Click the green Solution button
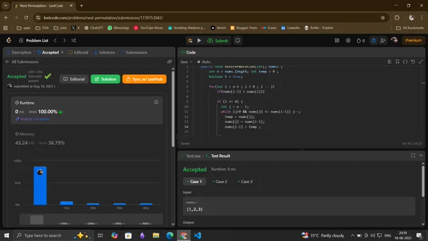The width and height of the screenshot is (428, 241). pos(105,79)
